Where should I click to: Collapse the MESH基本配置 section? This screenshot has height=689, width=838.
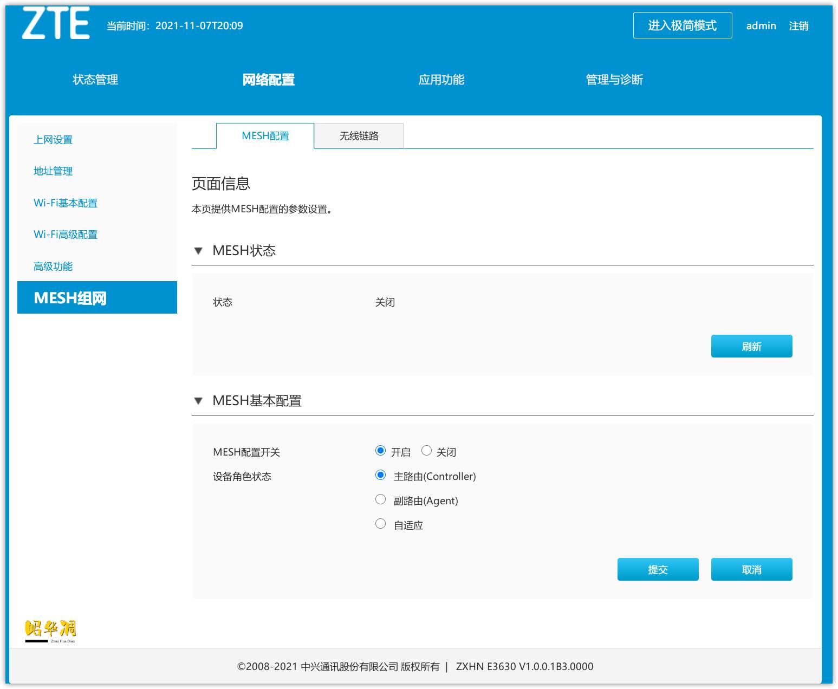coord(198,401)
